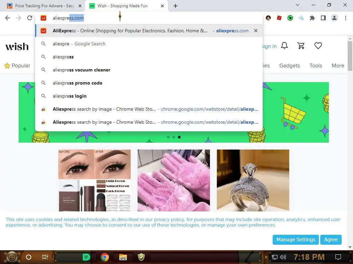The image size is (353, 264).
Task: Click the red square extension icon
Action: [279, 18]
